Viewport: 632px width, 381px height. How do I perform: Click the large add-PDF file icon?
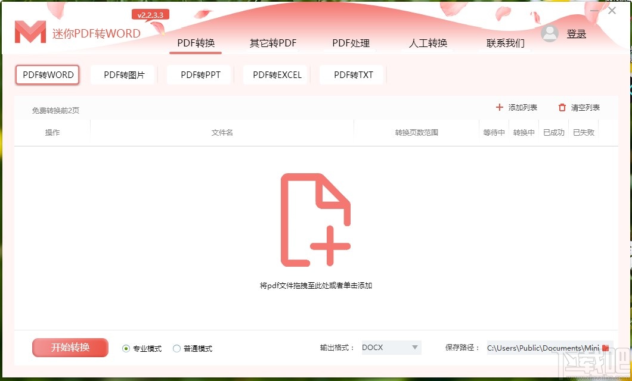point(315,220)
